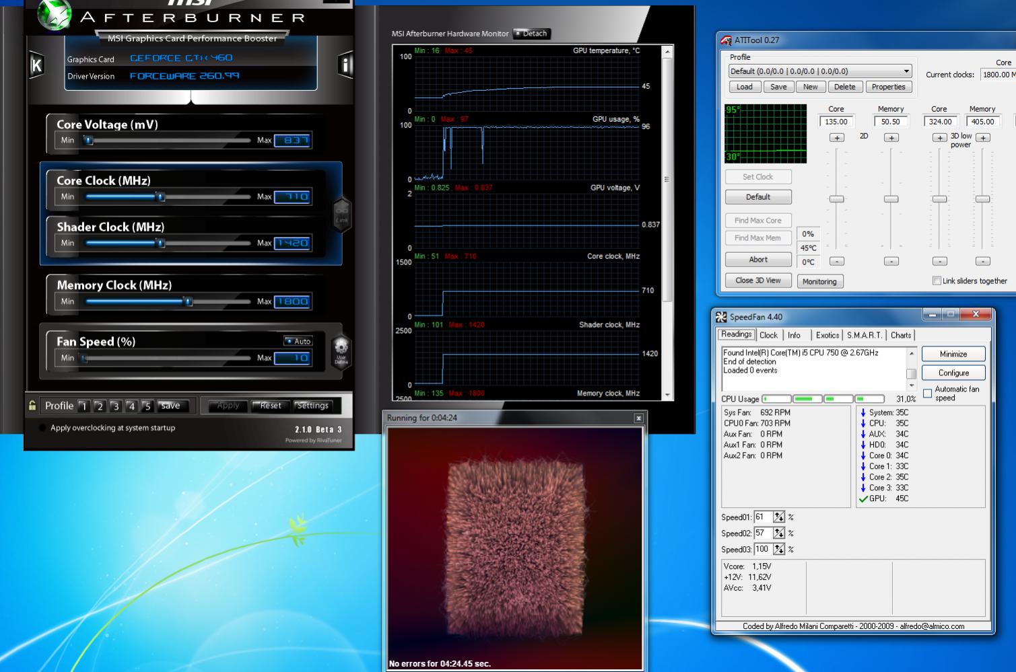This screenshot has width=1016, height=672.
Task: Click the ATITool temperature graph
Action: (766, 133)
